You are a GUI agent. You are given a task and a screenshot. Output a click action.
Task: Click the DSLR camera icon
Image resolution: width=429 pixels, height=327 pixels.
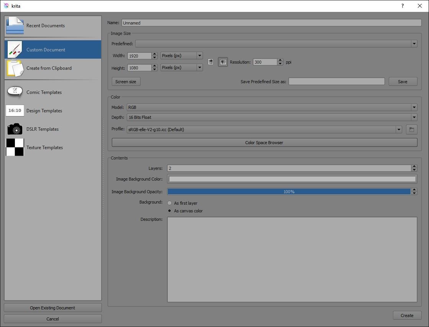coord(15,129)
